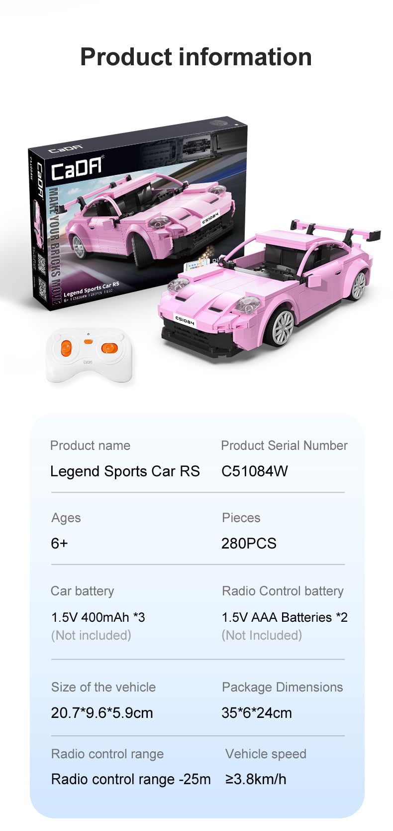This screenshot has width=393, height=831.
Task: Click the white remote controller image
Action: point(90,355)
